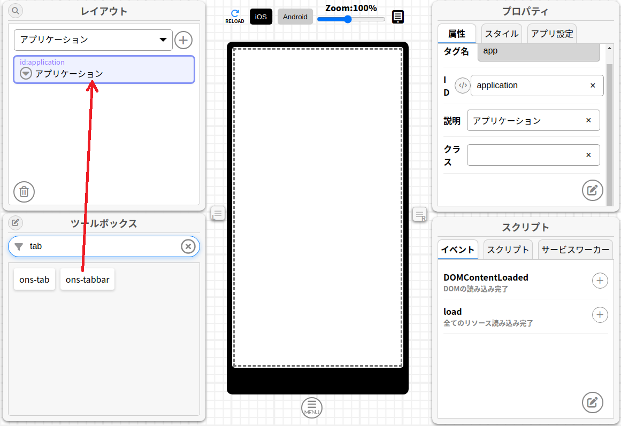621x426 pixels.
Task: Add a handler for the DOMContentLoaded event
Action: (600, 281)
